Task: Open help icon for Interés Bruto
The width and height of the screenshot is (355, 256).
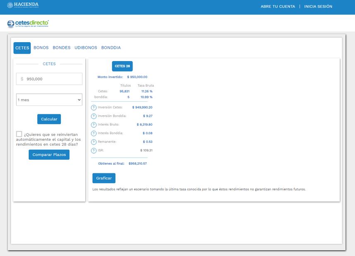Action: [94, 125]
